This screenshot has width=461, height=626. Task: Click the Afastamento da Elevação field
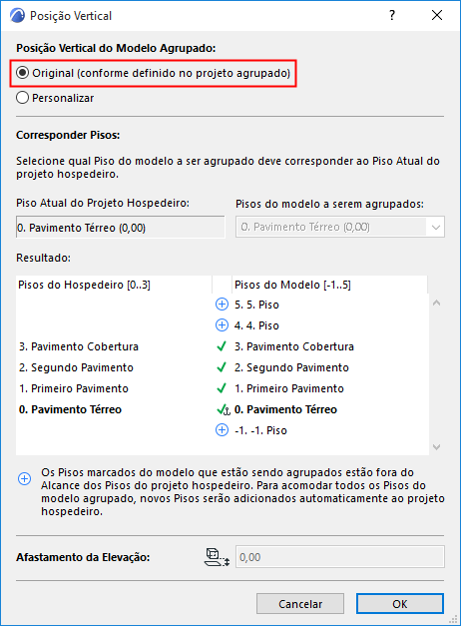point(340,557)
